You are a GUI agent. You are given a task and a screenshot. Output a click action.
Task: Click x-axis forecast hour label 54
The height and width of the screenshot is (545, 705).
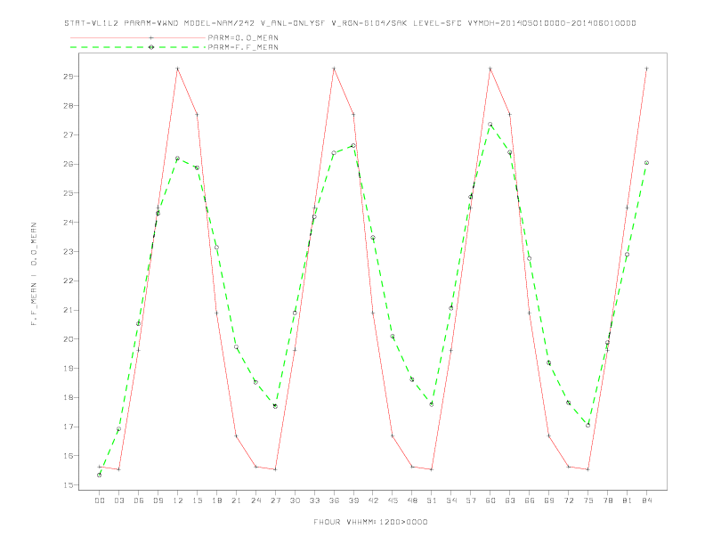tap(451, 500)
